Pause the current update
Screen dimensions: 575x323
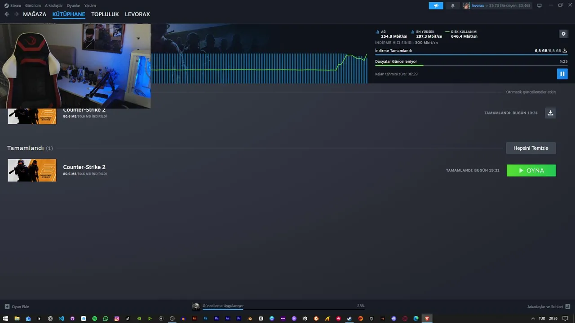coord(562,74)
